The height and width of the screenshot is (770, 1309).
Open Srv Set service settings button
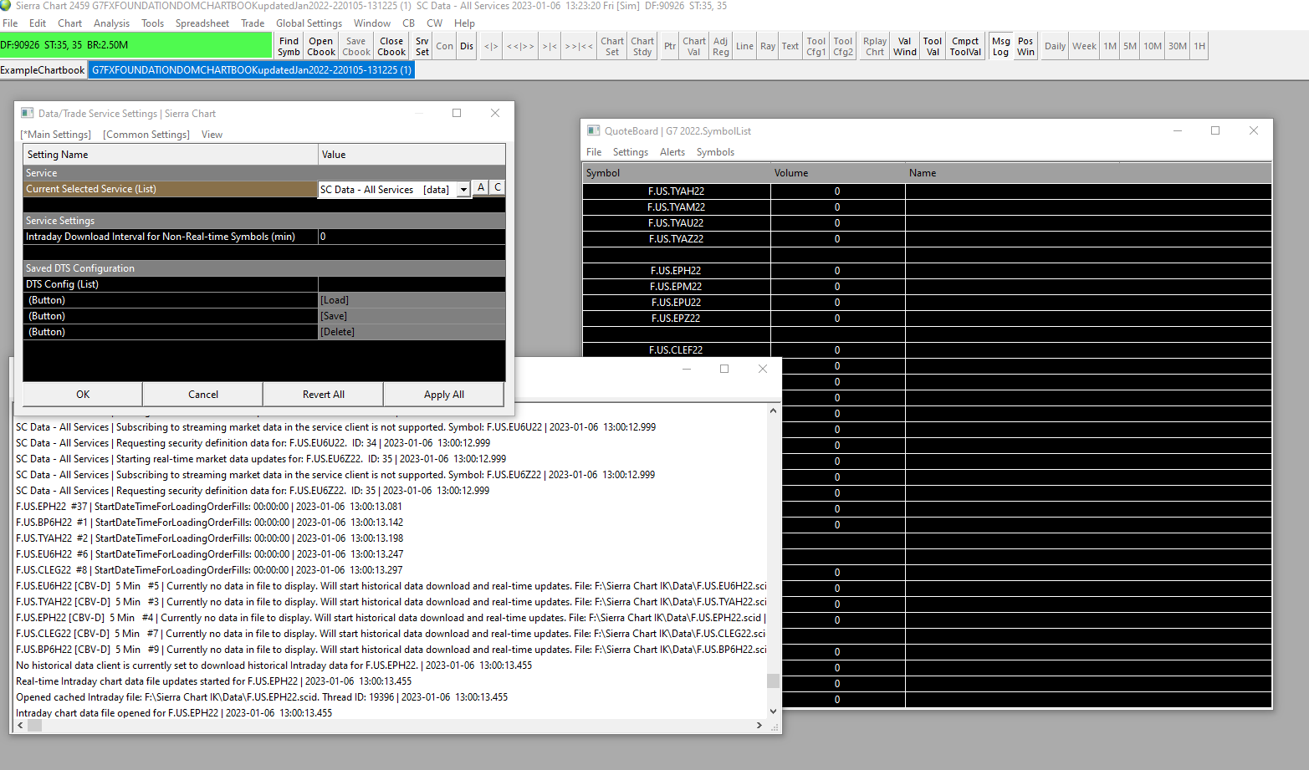pyautogui.click(x=422, y=47)
